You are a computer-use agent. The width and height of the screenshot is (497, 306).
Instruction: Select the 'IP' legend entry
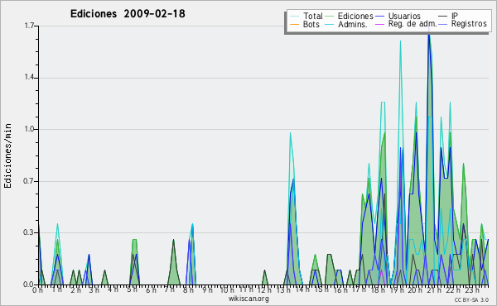pyautogui.click(x=455, y=16)
